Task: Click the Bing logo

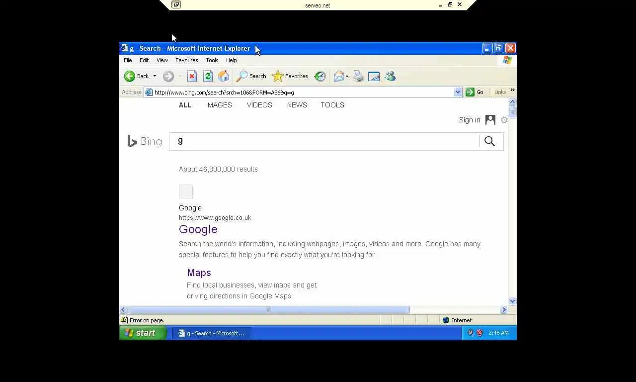Action: 145,141
